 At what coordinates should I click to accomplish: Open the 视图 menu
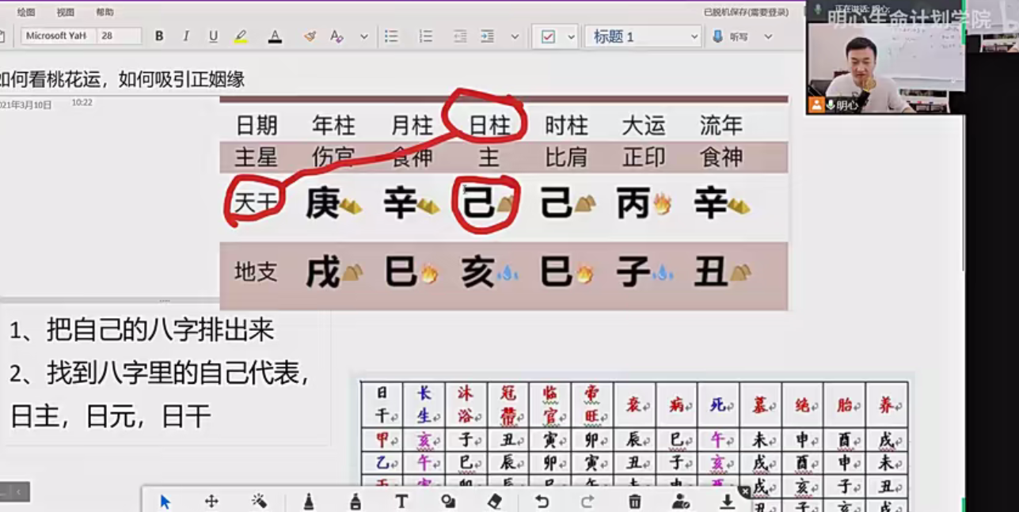pyautogui.click(x=67, y=11)
